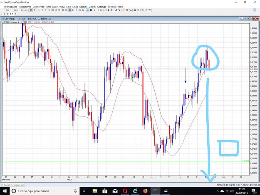Select the 4H time scale
Image resolution: width=260 pixels, height=195 pixels.
[69, 10]
